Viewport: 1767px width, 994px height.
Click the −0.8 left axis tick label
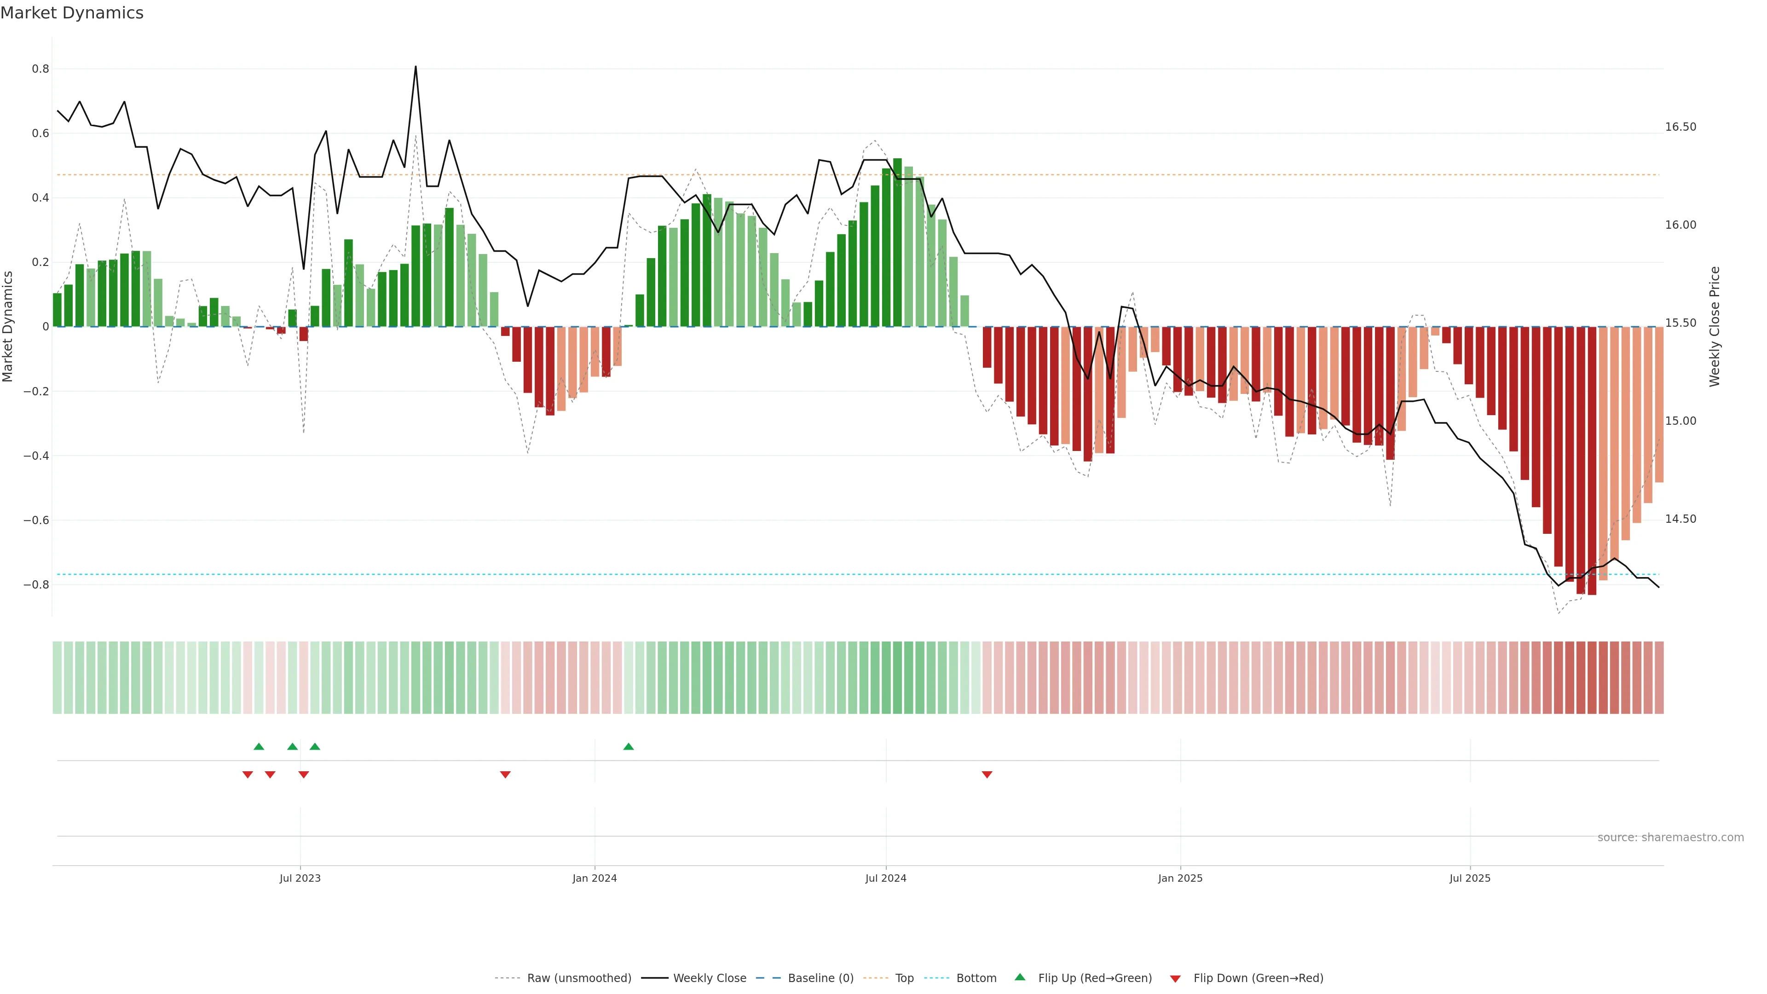click(x=36, y=585)
